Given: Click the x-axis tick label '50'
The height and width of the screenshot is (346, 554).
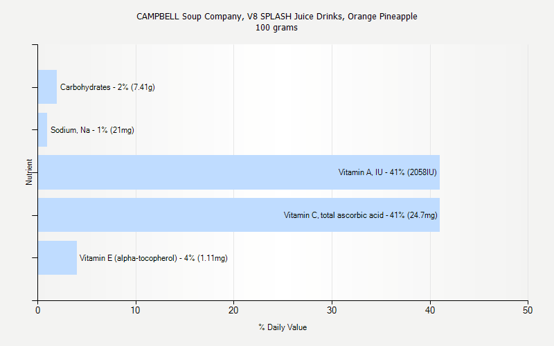Looking at the screenshot, I should (528, 310).
